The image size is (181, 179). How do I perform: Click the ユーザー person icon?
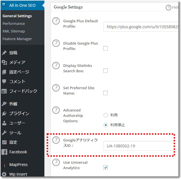pos(4,123)
